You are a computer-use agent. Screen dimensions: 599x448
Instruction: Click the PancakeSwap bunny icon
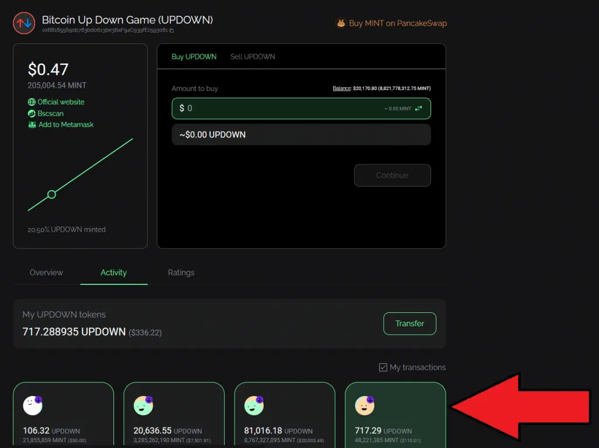(x=341, y=23)
